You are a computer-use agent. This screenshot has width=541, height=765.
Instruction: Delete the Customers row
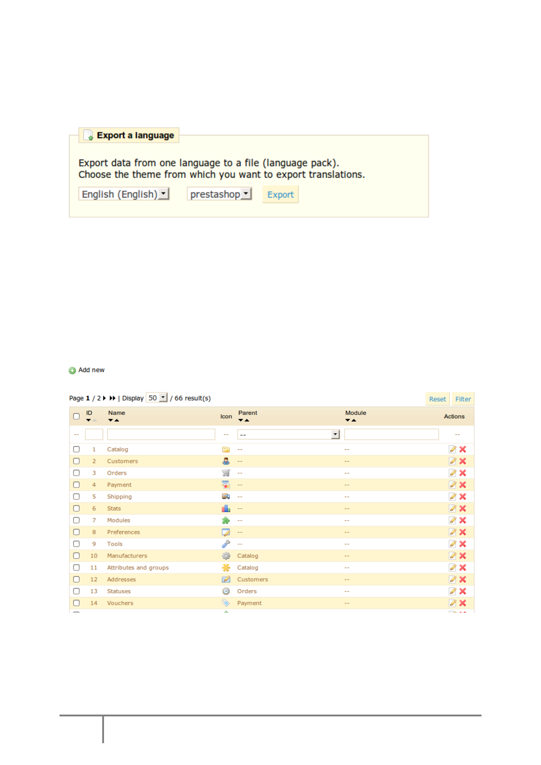tap(462, 461)
